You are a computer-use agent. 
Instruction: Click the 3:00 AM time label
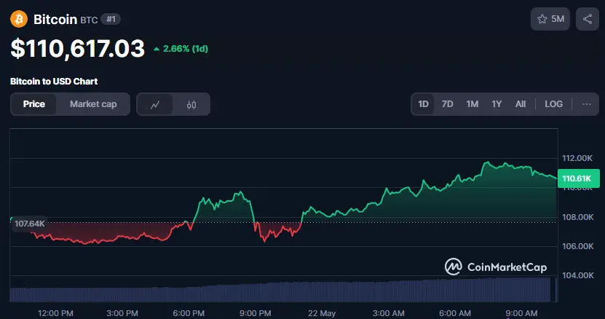click(x=388, y=313)
